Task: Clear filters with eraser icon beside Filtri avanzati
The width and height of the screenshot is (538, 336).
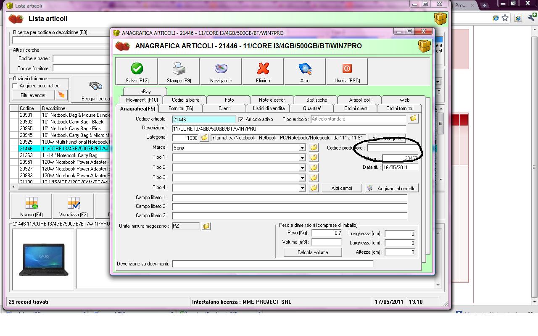Action: pyautogui.click(x=61, y=95)
